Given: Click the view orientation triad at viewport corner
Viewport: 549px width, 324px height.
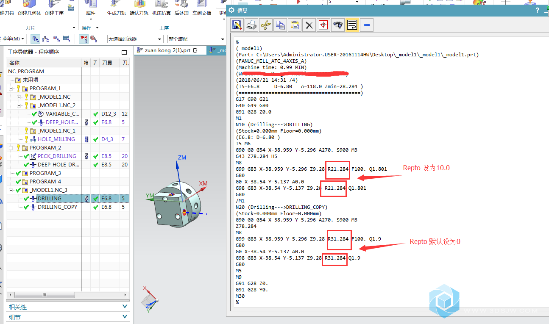Looking at the screenshot, I should coord(150,299).
